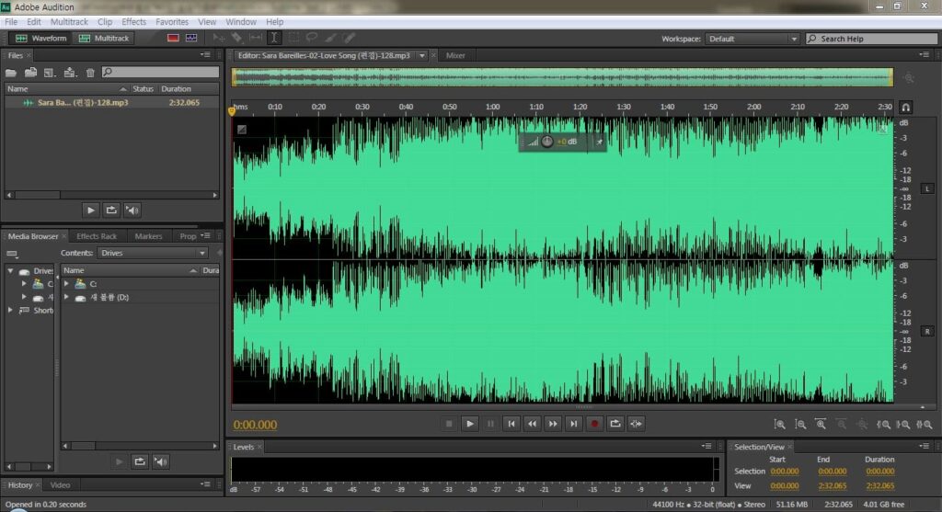
Task: Open the Editor file selector dropdown
Action: click(x=422, y=55)
